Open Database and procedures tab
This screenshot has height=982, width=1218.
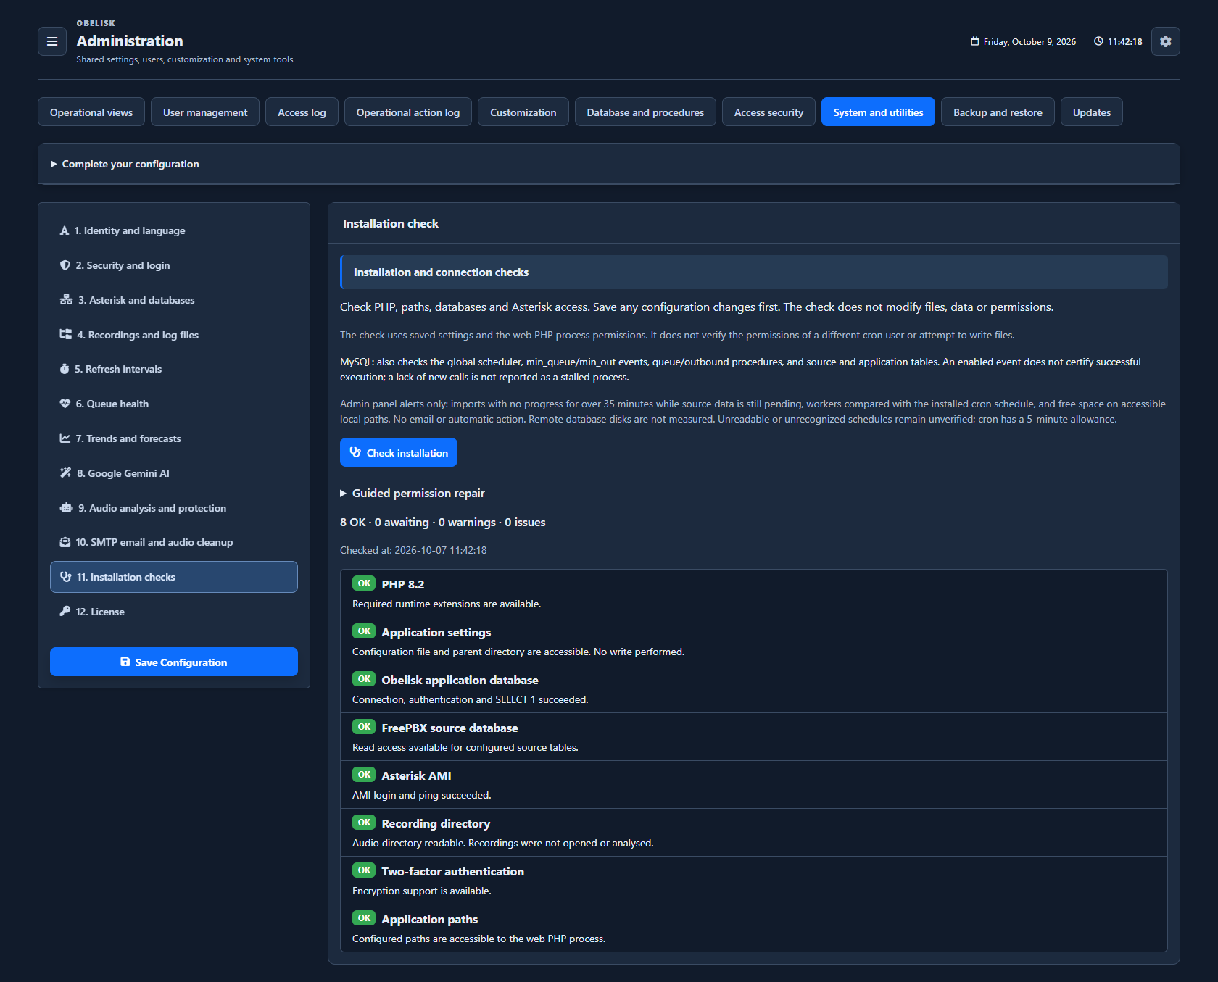click(645, 112)
